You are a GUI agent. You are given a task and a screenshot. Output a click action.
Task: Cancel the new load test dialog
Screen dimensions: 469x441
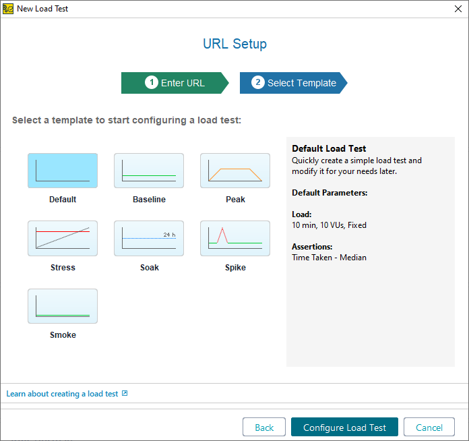pyautogui.click(x=429, y=428)
